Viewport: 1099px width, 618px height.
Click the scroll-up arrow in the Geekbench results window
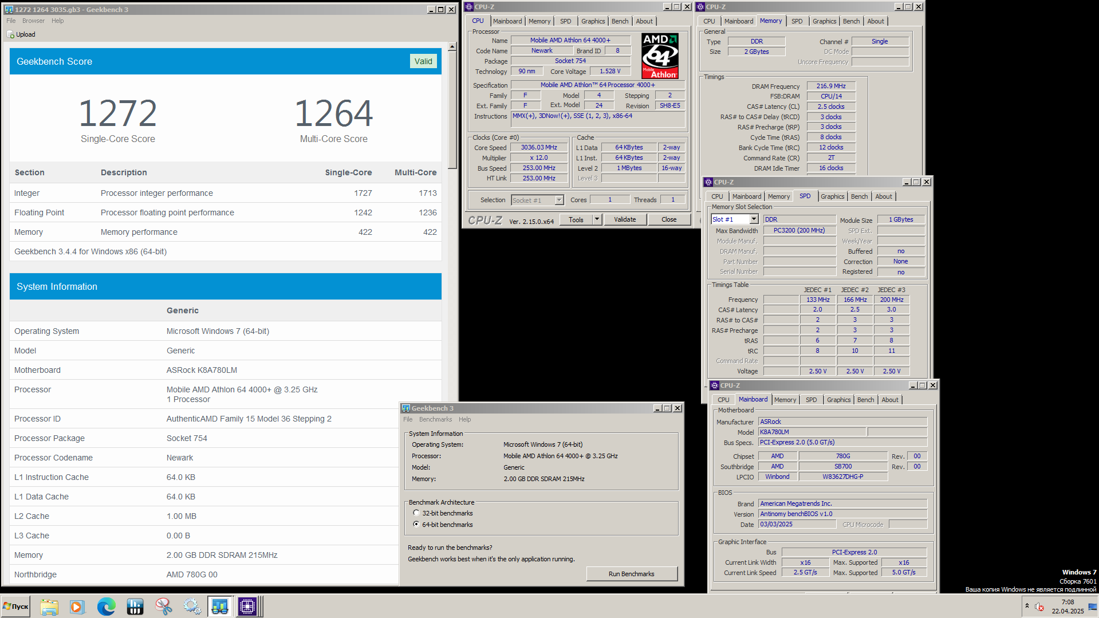tap(452, 47)
